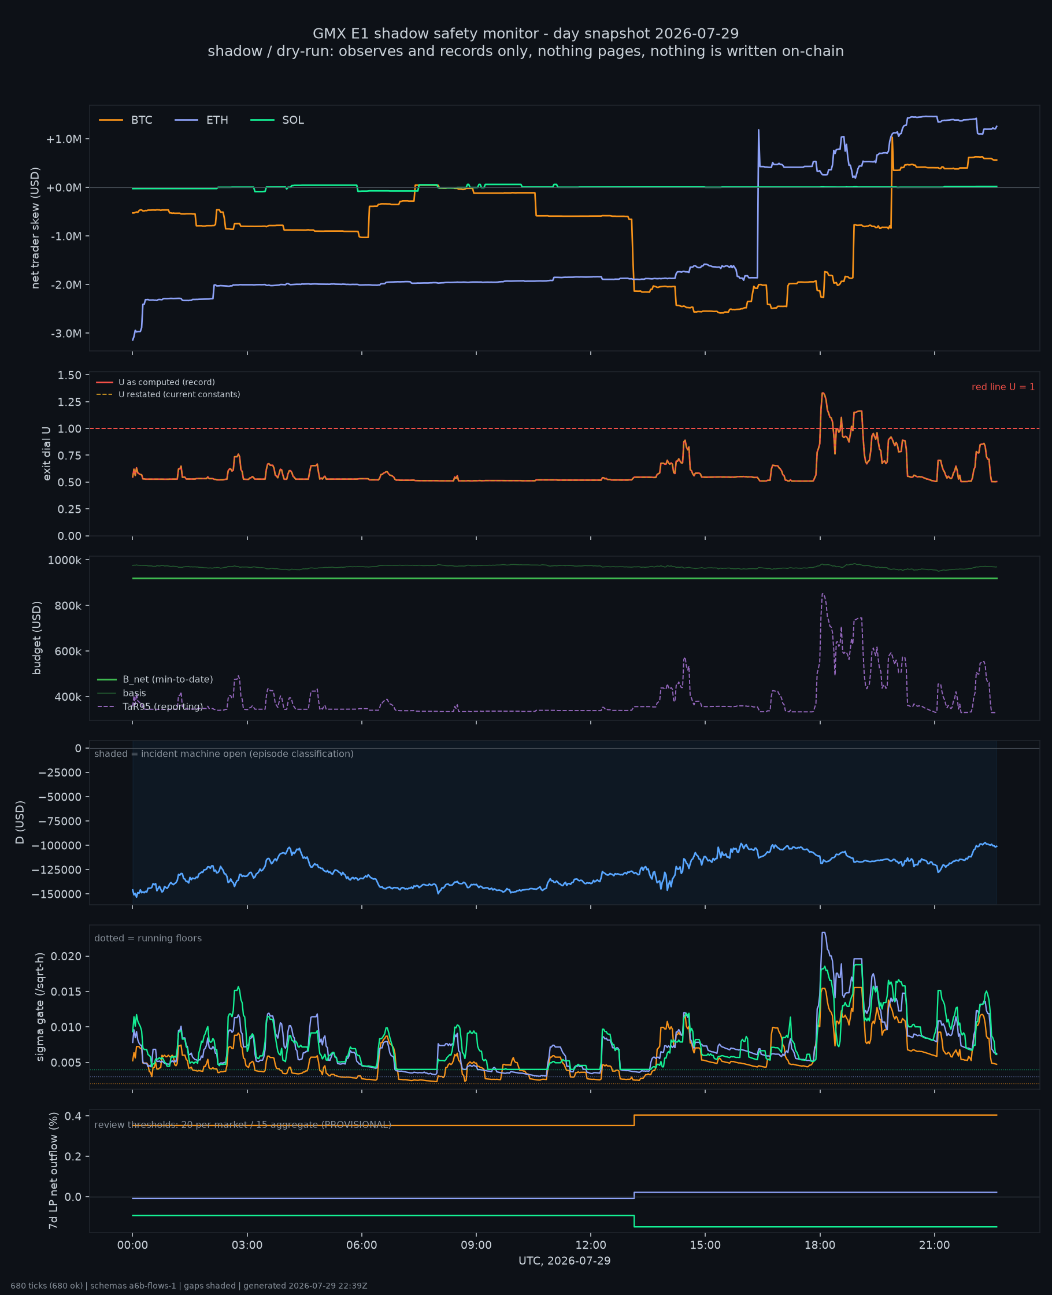Click the '00:00' time axis tick
The width and height of the screenshot is (1052, 1295).
tap(133, 1245)
